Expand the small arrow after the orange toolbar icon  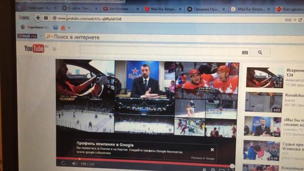69,28
